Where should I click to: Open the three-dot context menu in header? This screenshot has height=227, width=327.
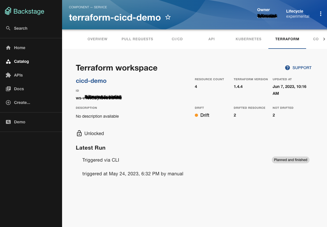click(x=320, y=14)
